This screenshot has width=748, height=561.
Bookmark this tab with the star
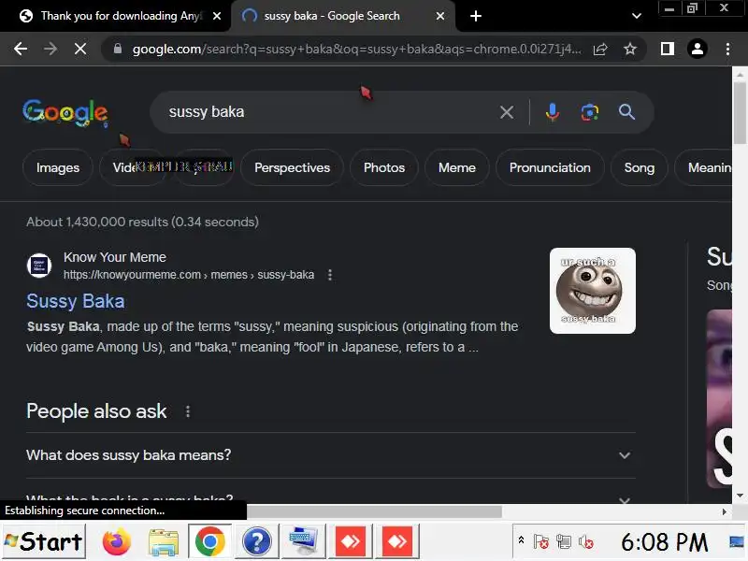point(630,49)
